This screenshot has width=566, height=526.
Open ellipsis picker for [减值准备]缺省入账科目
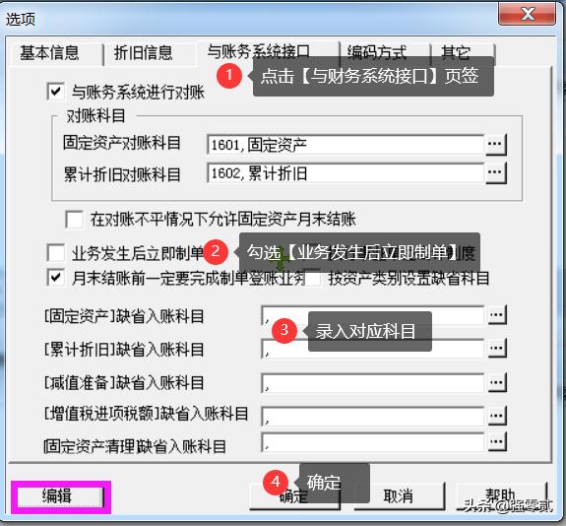click(497, 382)
